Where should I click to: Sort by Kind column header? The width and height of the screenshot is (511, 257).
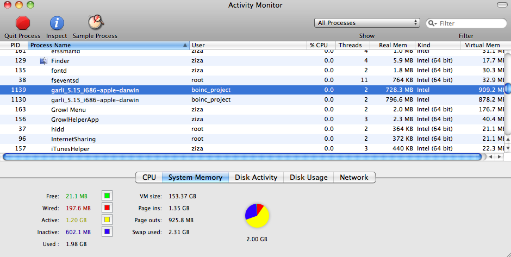coord(438,45)
